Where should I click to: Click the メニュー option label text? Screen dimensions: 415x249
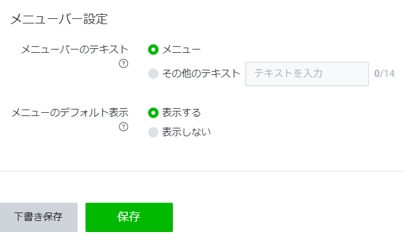181,50
